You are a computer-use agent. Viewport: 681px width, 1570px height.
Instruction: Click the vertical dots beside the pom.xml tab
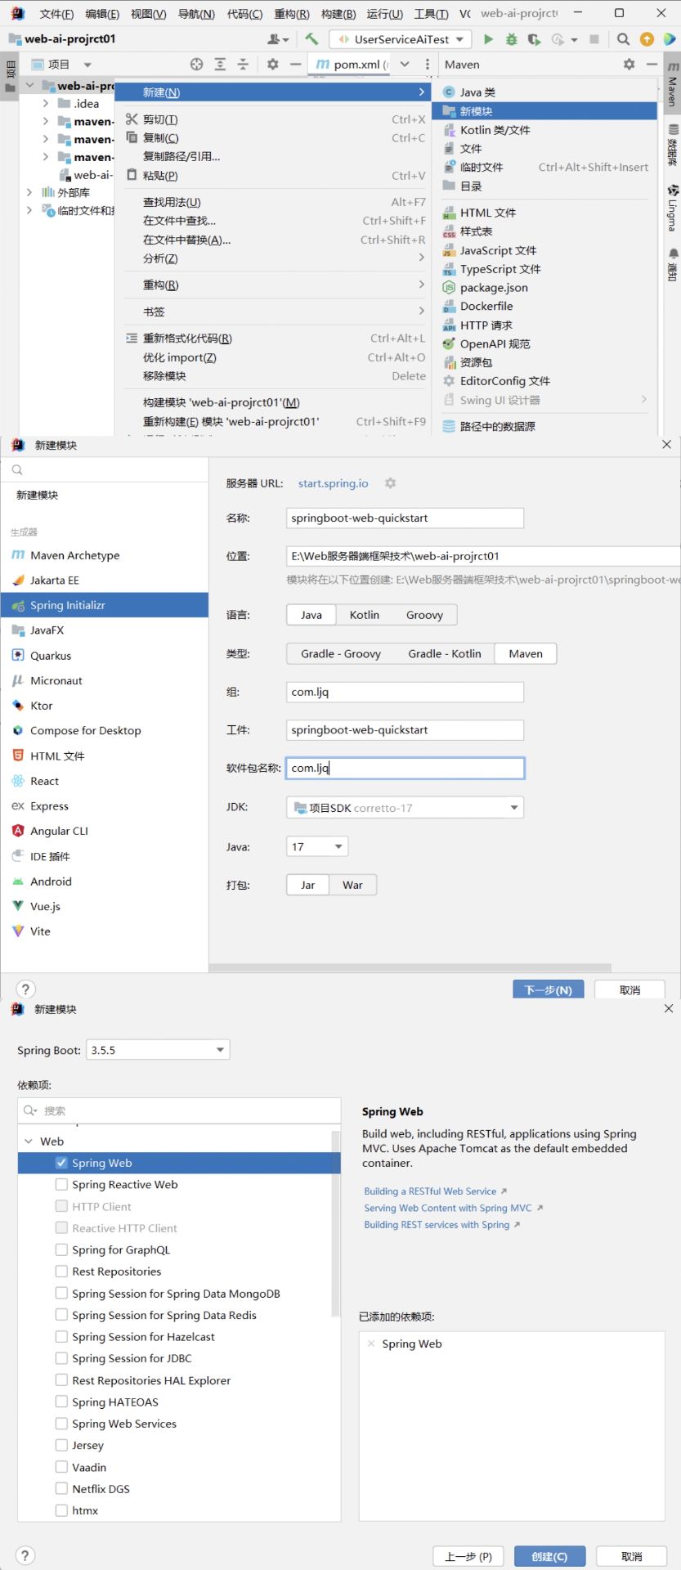click(427, 64)
